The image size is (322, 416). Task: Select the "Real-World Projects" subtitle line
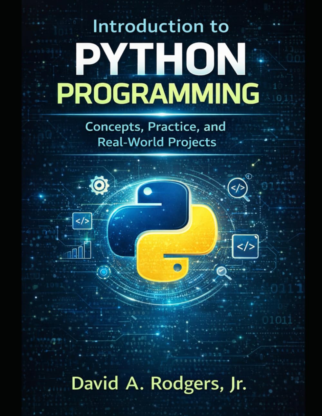(157, 142)
